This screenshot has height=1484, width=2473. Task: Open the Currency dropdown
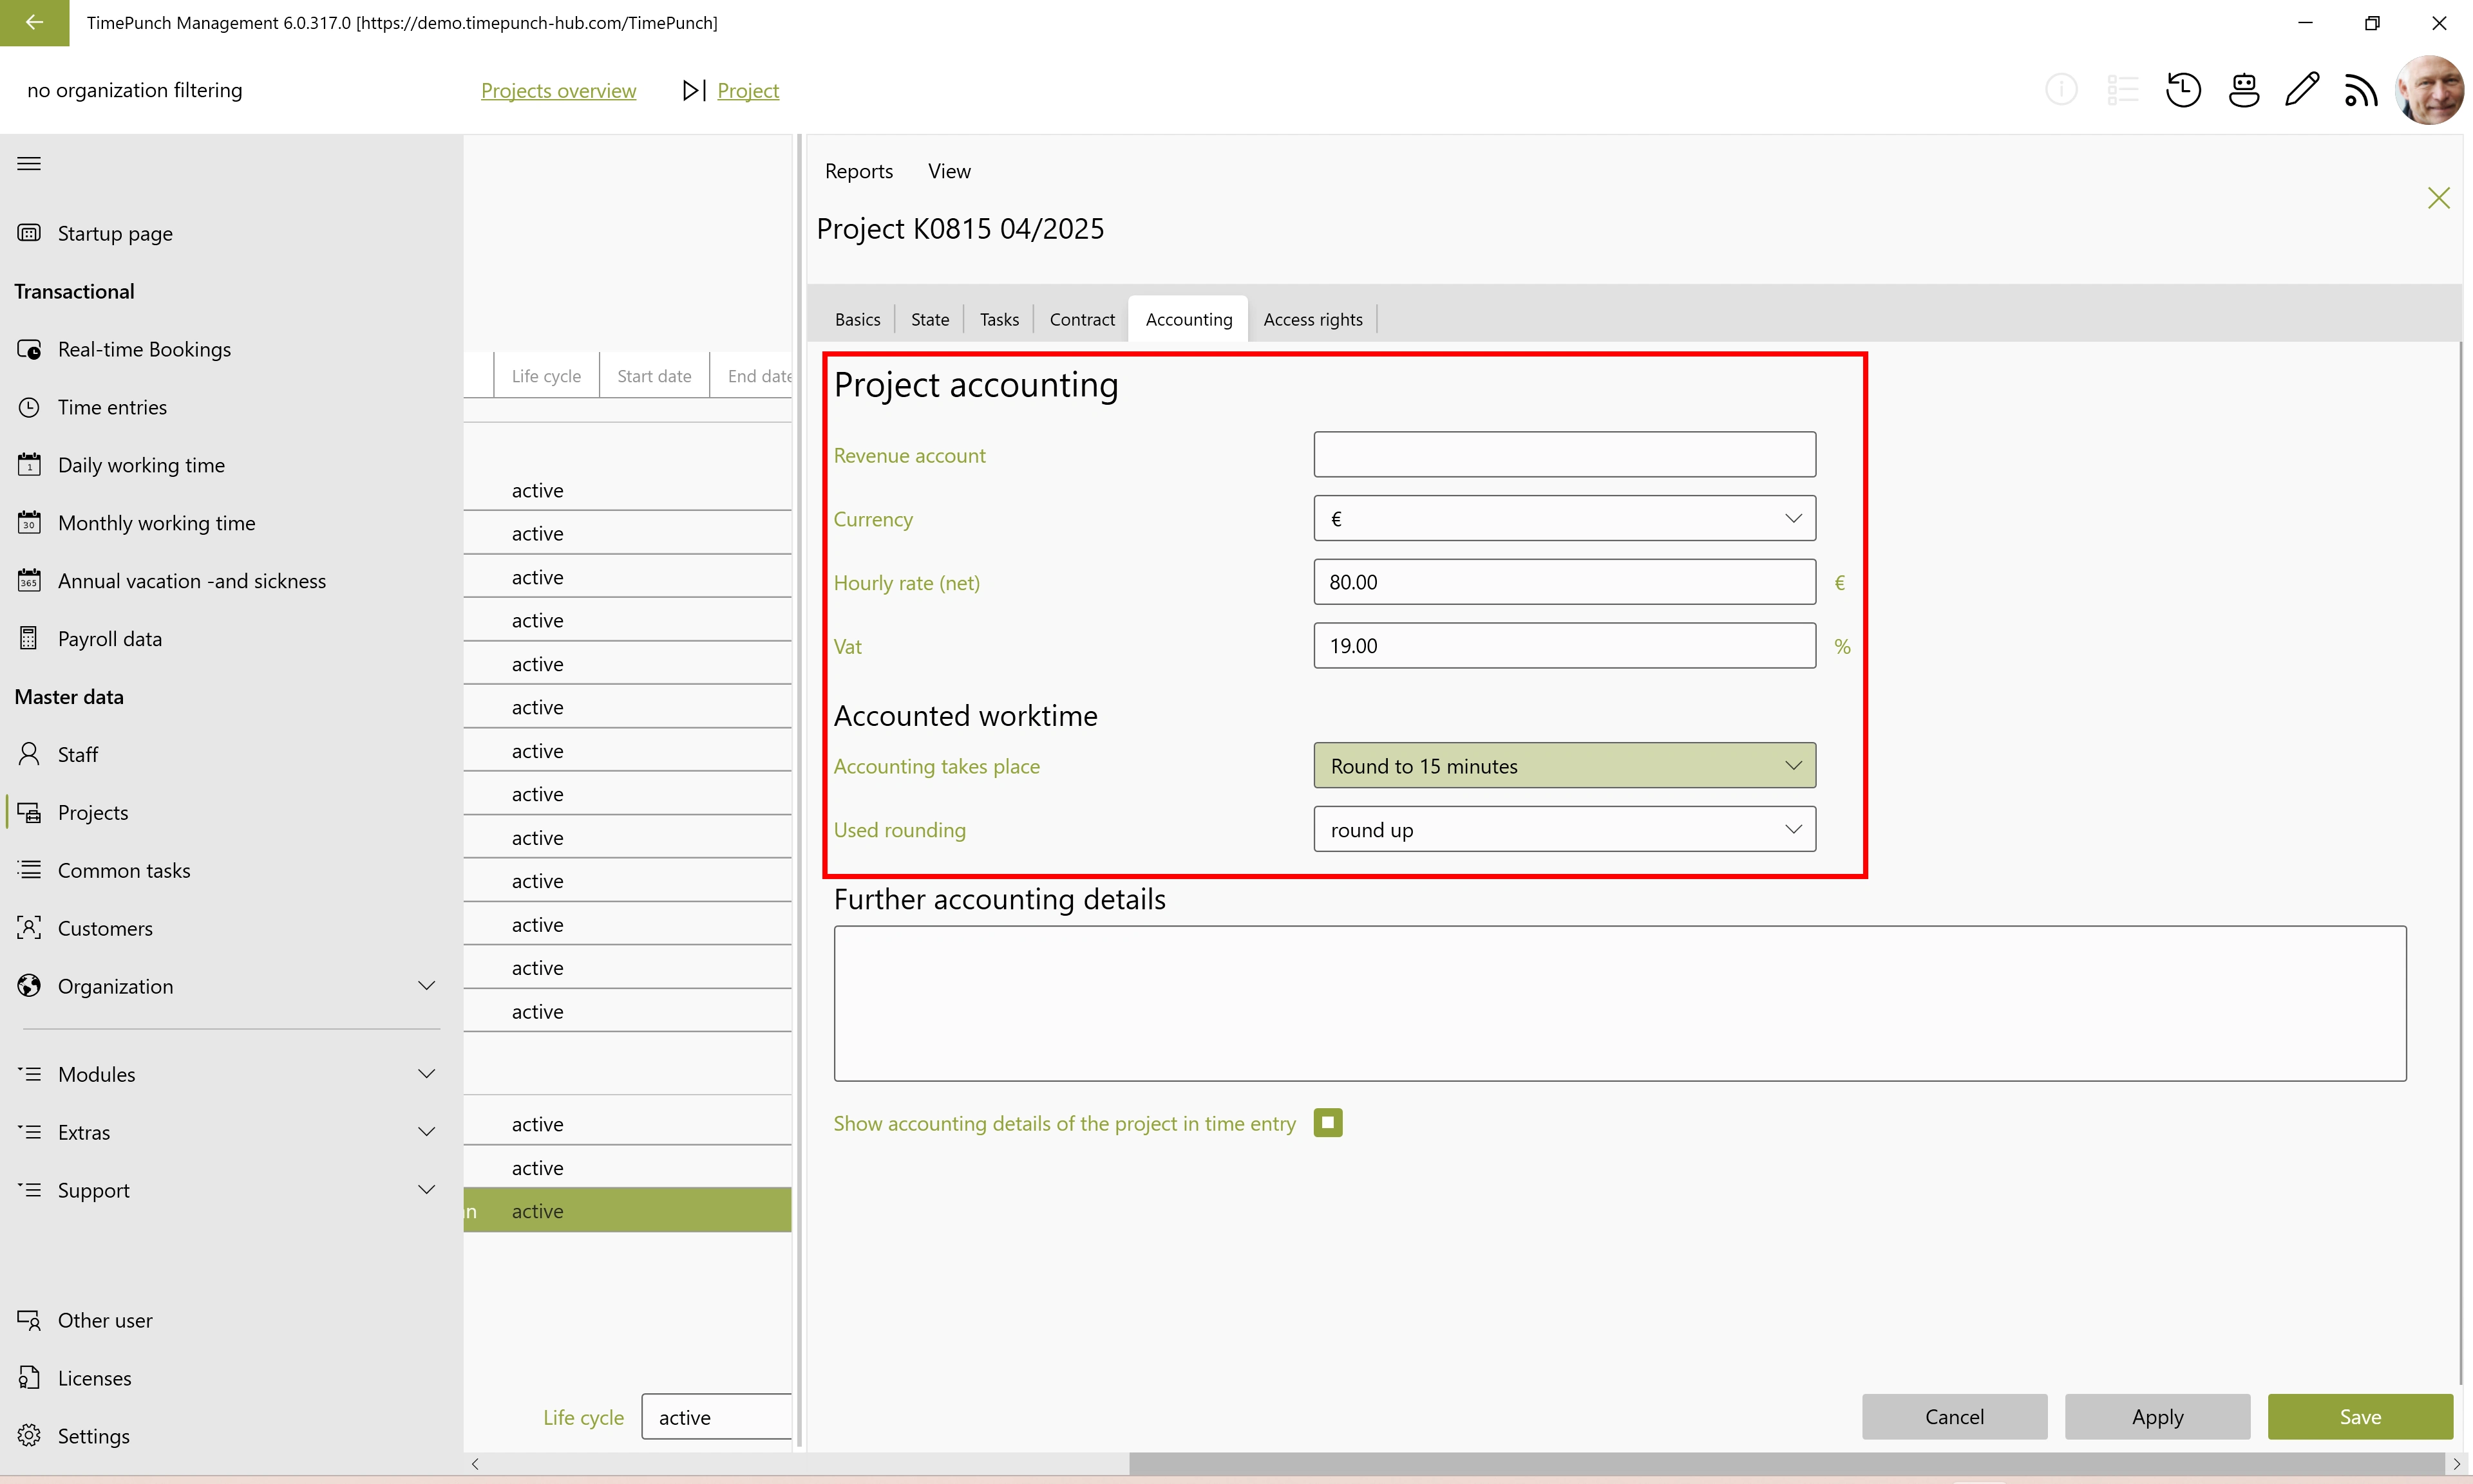(x=1564, y=519)
